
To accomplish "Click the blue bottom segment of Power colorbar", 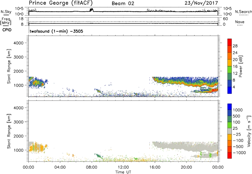I will coord(230,90).
